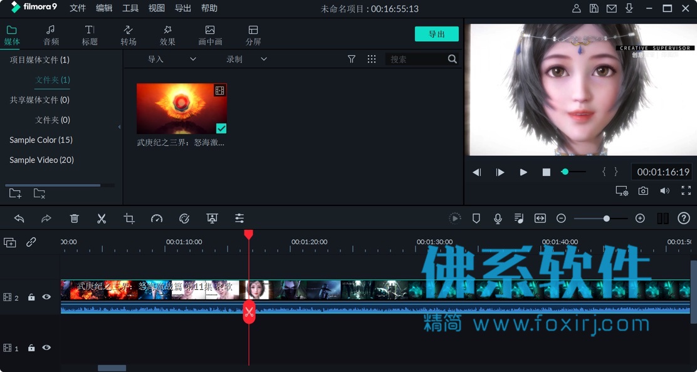This screenshot has height=372, width=697.
Task: Toggle track 1 visibility eye icon
Action: [46, 348]
